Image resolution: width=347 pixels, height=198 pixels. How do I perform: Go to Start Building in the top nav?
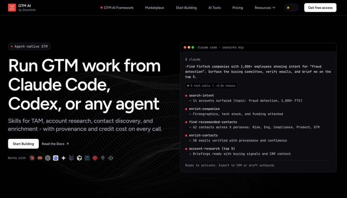[x=186, y=8]
